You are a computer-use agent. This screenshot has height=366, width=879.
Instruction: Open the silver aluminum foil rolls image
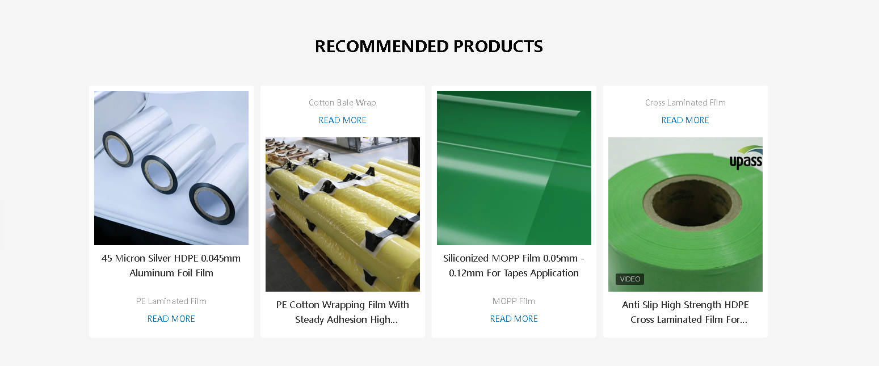[171, 168]
